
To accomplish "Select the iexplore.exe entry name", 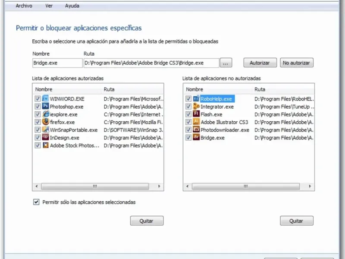I will (64, 114).
